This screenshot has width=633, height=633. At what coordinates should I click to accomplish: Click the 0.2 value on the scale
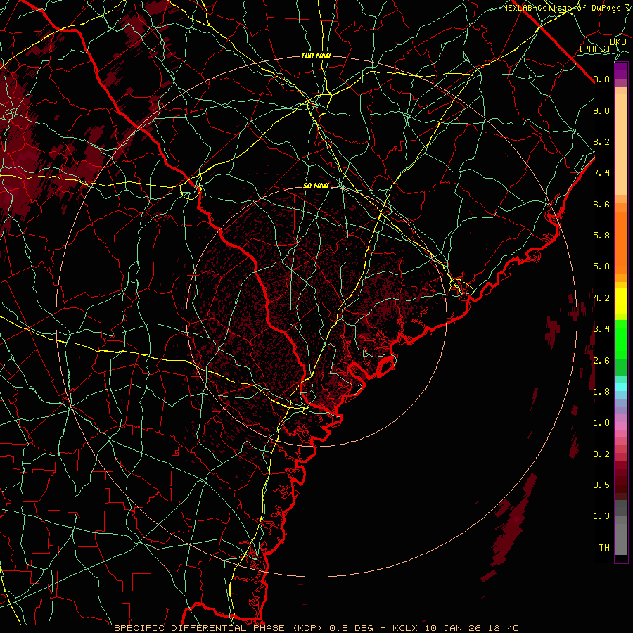[x=601, y=454]
